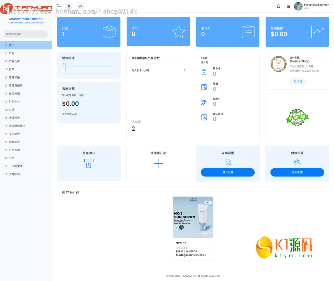Open the globe website icon in header

tap(69, 6)
